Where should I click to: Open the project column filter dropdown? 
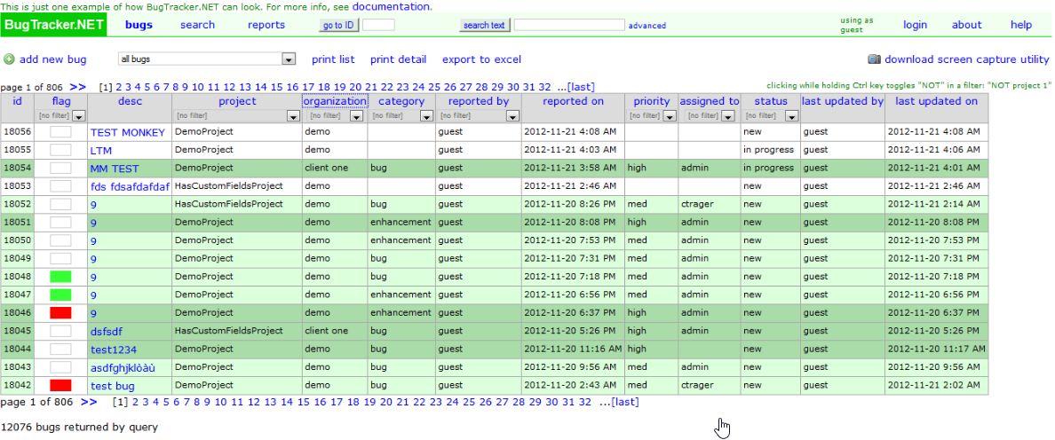pos(293,116)
